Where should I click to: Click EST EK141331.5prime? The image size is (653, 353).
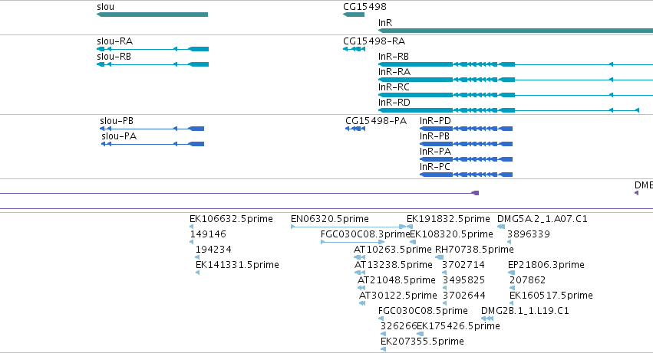tap(197, 273)
